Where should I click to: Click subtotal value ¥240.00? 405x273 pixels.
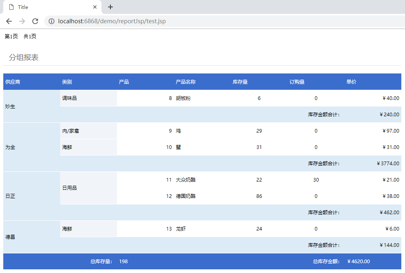point(389,114)
